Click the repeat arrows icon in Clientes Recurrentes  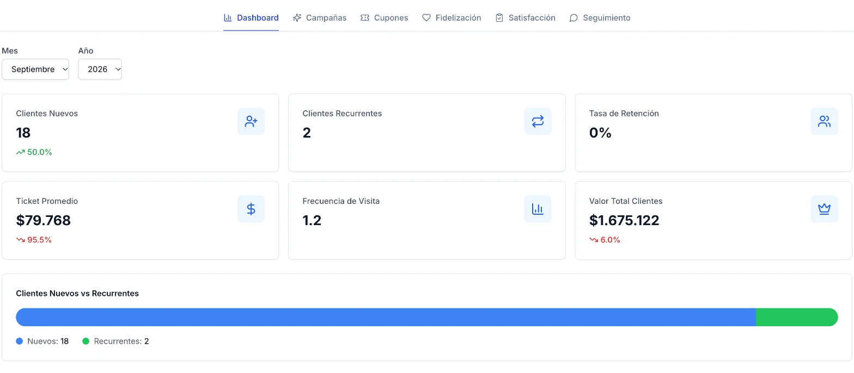538,121
